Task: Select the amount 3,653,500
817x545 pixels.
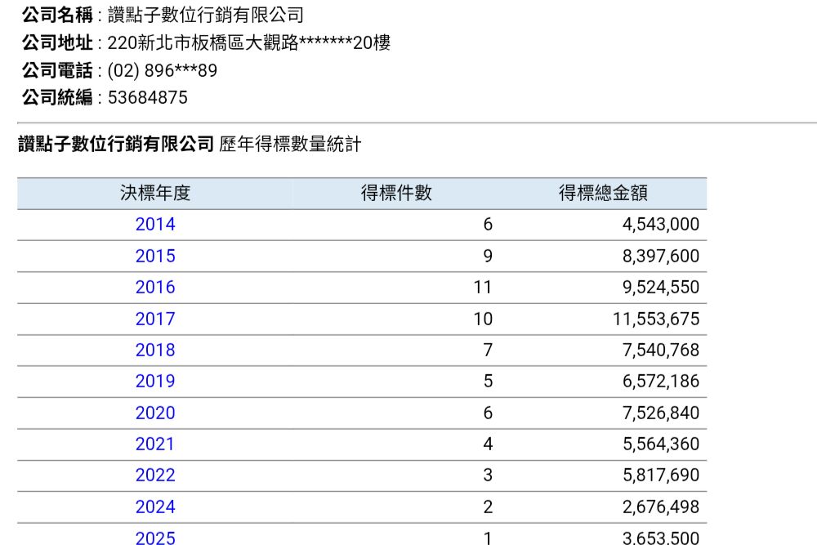Action: pyautogui.click(x=661, y=537)
